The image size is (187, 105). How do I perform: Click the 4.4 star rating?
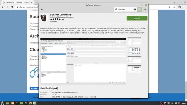(57, 19)
